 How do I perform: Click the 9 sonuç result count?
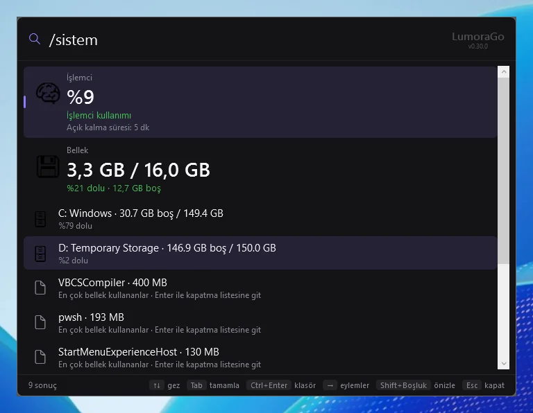click(42, 385)
